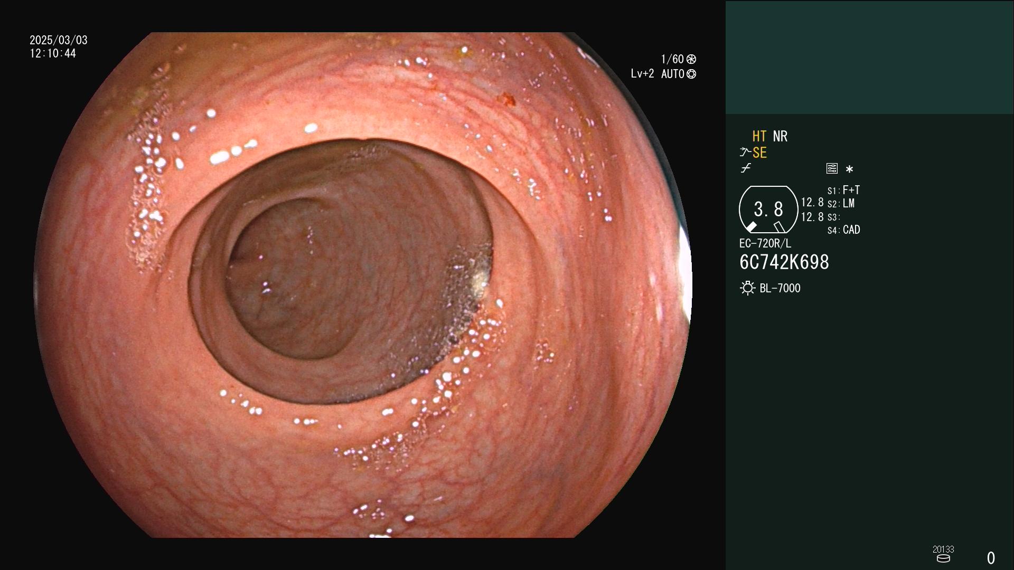The height and width of the screenshot is (570, 1014).
Task: Click the SE enhancement label
Action: (x=759, y=153)
